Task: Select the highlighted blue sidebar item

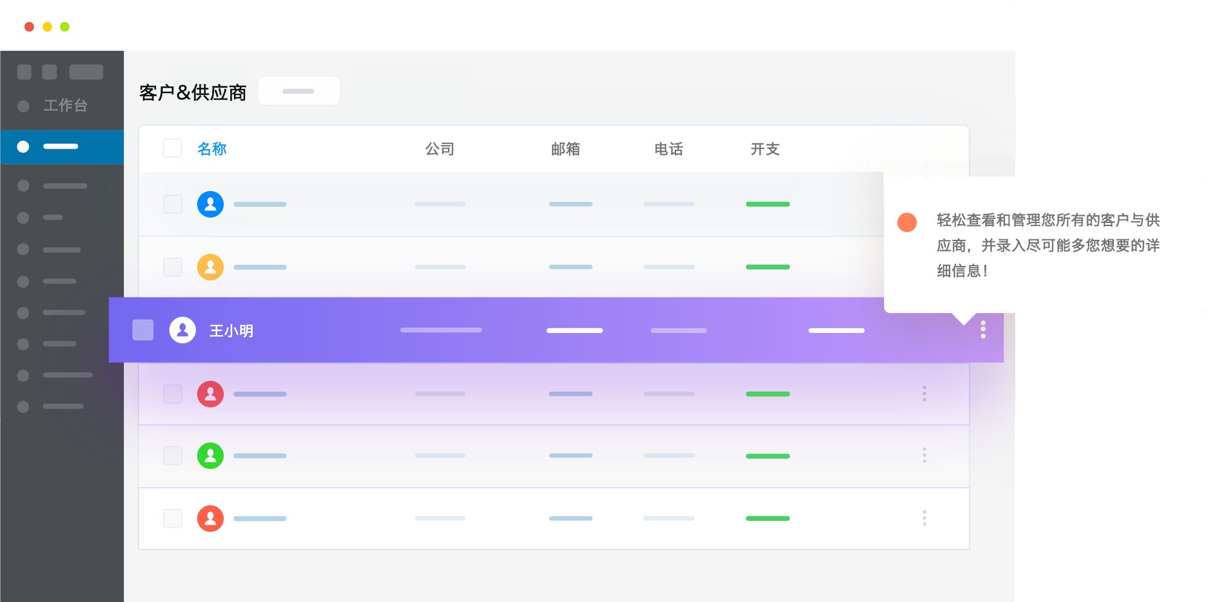Action: [x=62, y=147]
